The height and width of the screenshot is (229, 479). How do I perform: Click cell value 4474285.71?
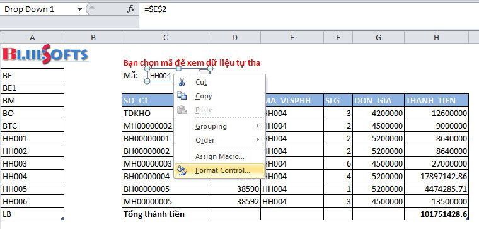click(x=436, y=189)
